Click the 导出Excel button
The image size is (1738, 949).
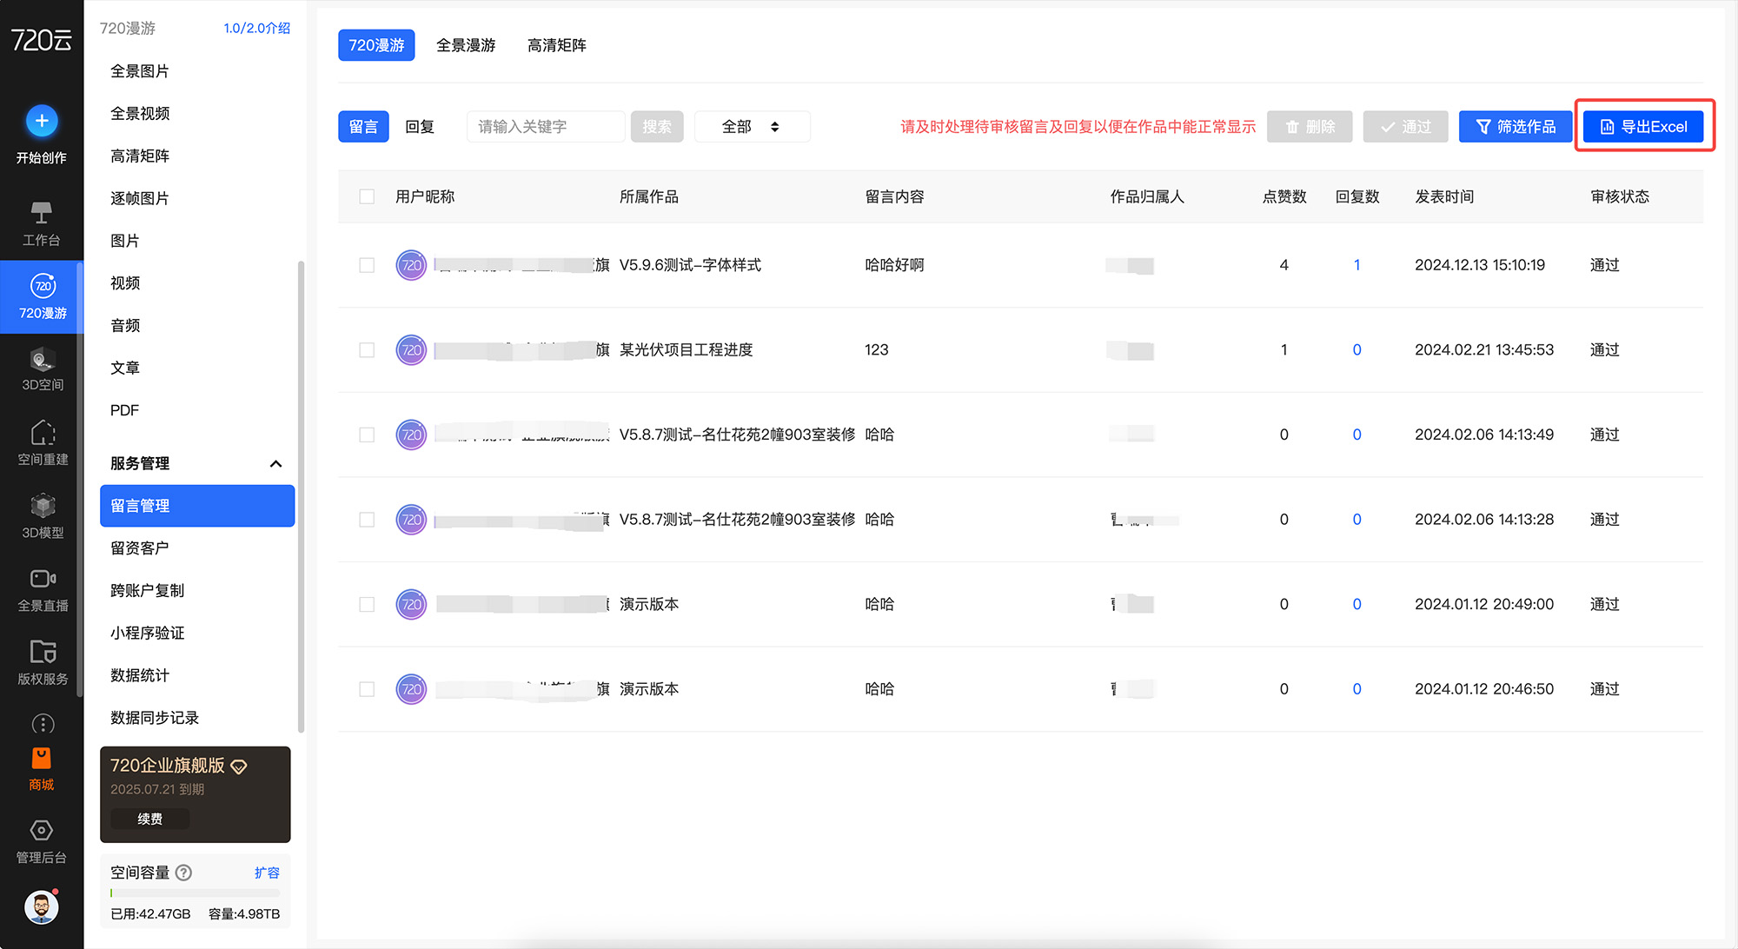pos(1643,127)
